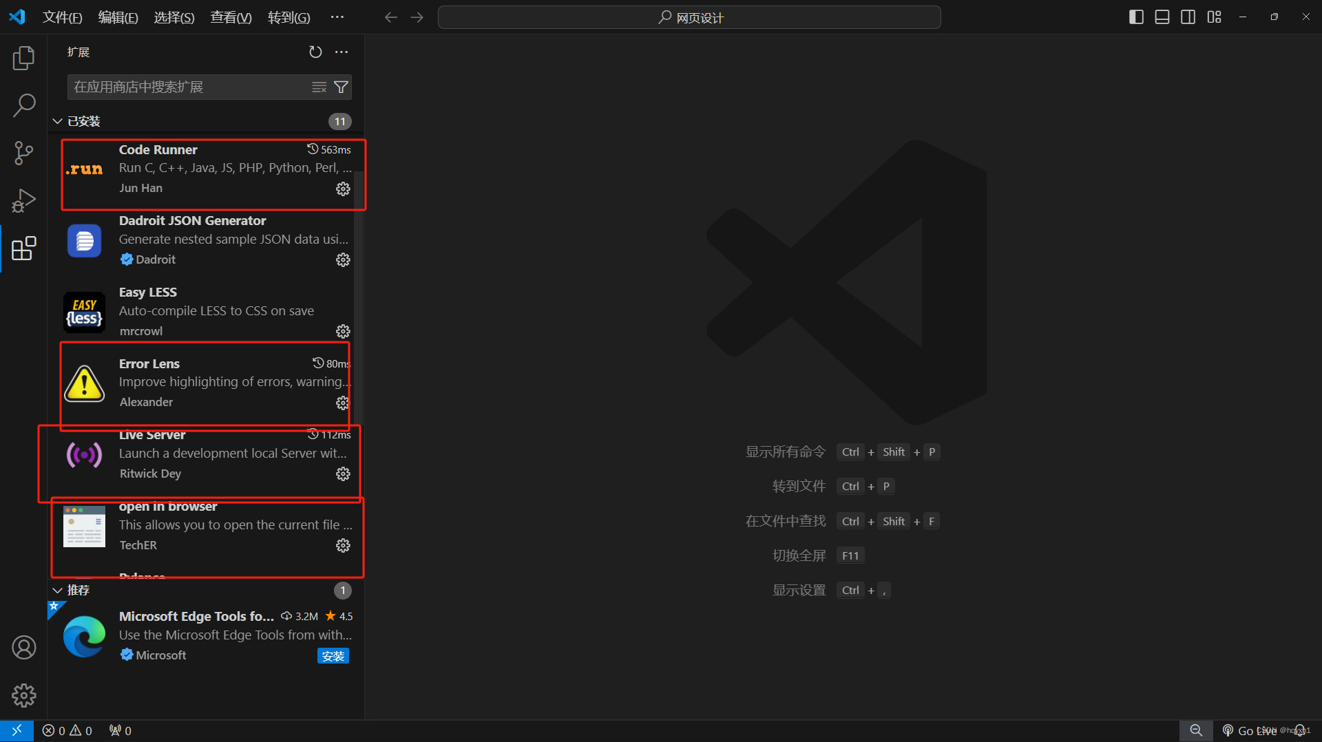1322x742 pixels.
Task: Toggle the bottom panel layout
Action: 1162,17
